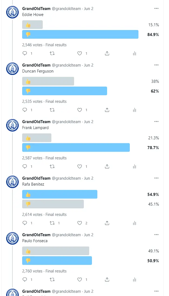Retweet the Duncan Ferguson poll
This screenshot has width=169, height=296.
click(x=52, y=110)
